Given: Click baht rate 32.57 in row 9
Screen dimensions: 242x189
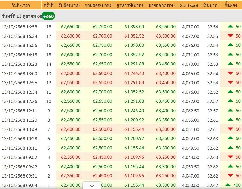Looking at the screenshot, I should coord(213,111).
